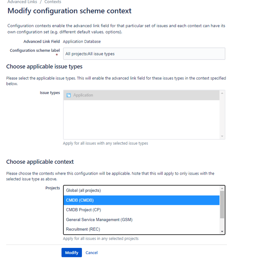Viewport: 260px width, 263px height.
Task: Click the Modify button
Action: 72,252
